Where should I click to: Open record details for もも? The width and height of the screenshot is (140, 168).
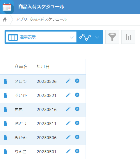click(x=5, y=110)
